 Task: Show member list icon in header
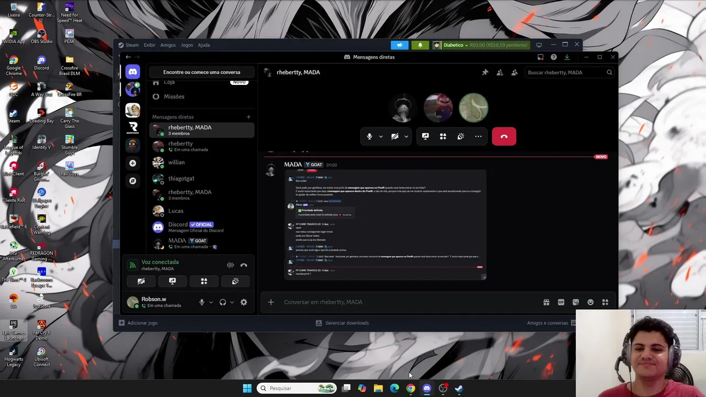(x=514, y=72)
